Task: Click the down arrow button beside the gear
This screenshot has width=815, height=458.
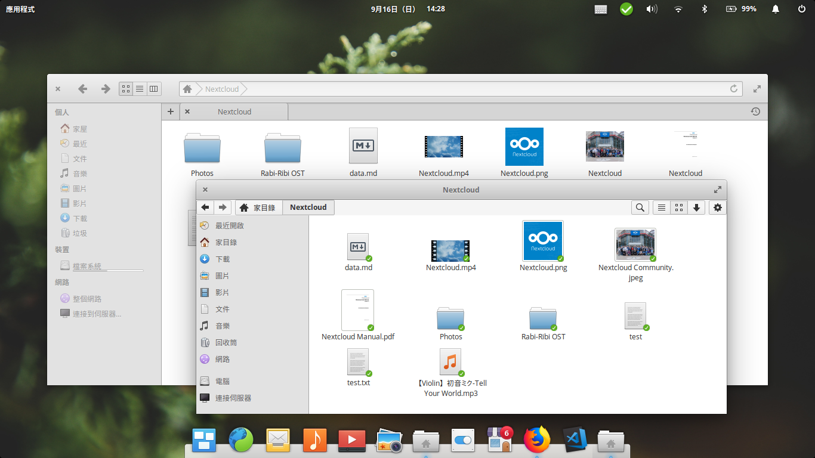Action: pos(696,208)
